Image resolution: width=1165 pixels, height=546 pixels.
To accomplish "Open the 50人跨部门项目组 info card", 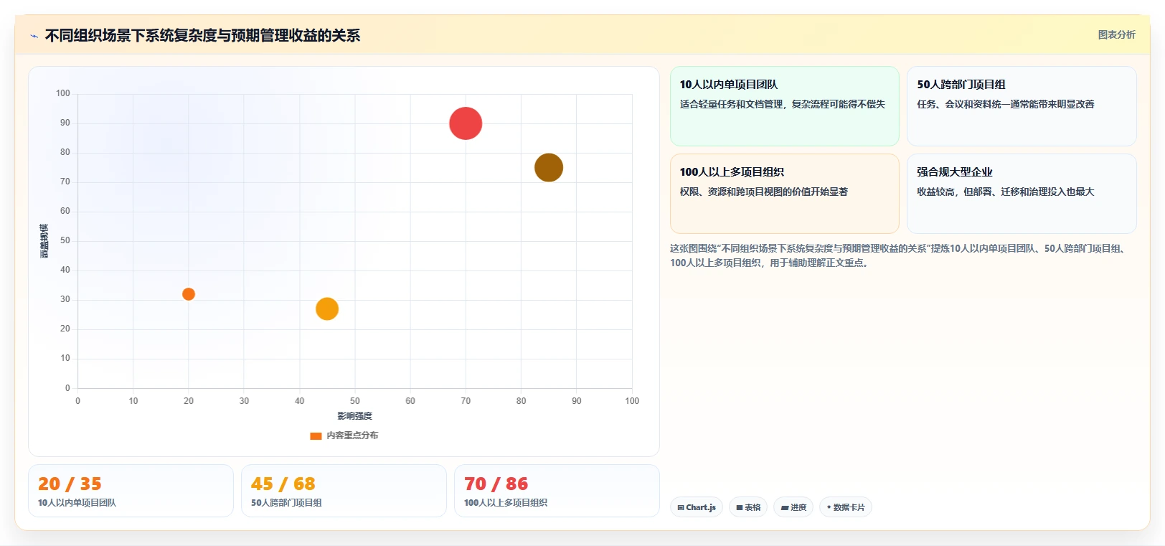I will point(1022,106).
